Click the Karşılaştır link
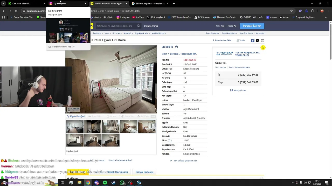The image size is (332, 186). pos(260,33)
